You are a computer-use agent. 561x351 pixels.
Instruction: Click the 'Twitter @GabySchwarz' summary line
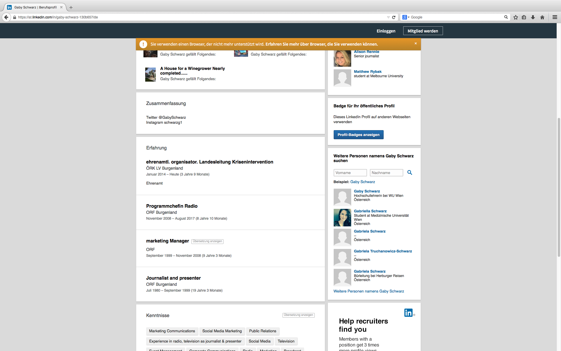(x=166, y=118)
